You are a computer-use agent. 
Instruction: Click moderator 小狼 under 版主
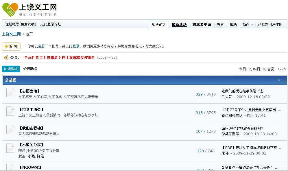point(32,156)
